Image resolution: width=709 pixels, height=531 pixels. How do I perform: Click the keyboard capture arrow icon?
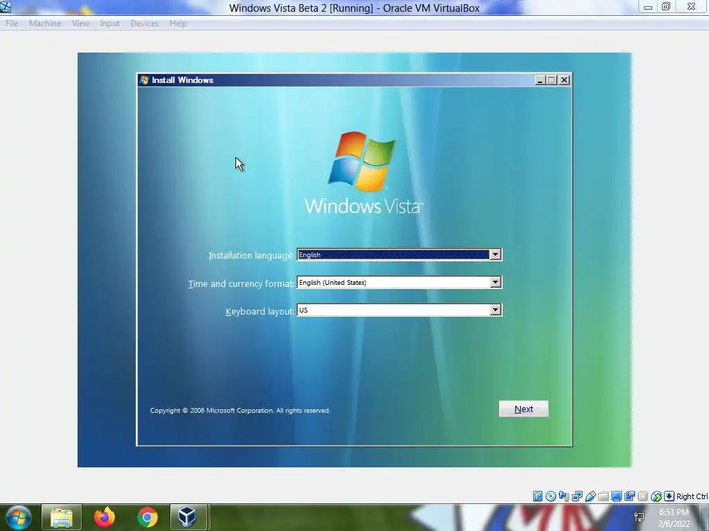pyautogui.click(x=670, y=496)
